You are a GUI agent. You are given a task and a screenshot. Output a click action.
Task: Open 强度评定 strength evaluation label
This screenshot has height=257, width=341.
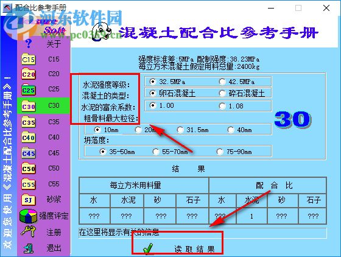coord(54,216)
